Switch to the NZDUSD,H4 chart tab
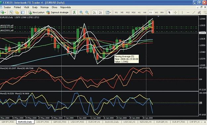The image size is (207, 125). click(x=146, y=122)
